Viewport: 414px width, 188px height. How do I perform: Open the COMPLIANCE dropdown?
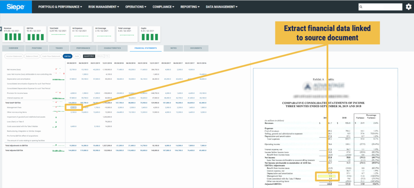163,6
